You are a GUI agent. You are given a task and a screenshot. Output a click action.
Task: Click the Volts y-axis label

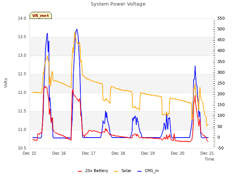[x=6, y=83]
